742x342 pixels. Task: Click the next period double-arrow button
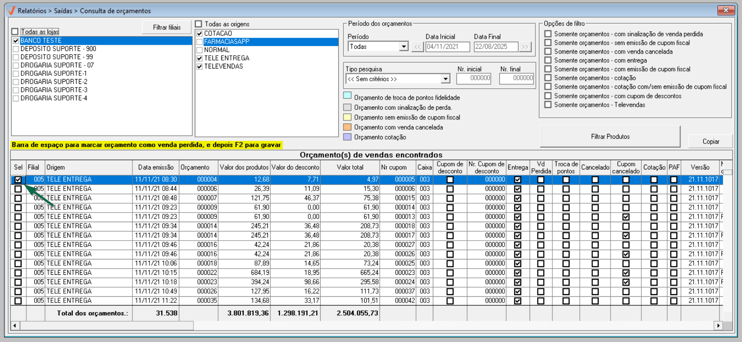525,47
